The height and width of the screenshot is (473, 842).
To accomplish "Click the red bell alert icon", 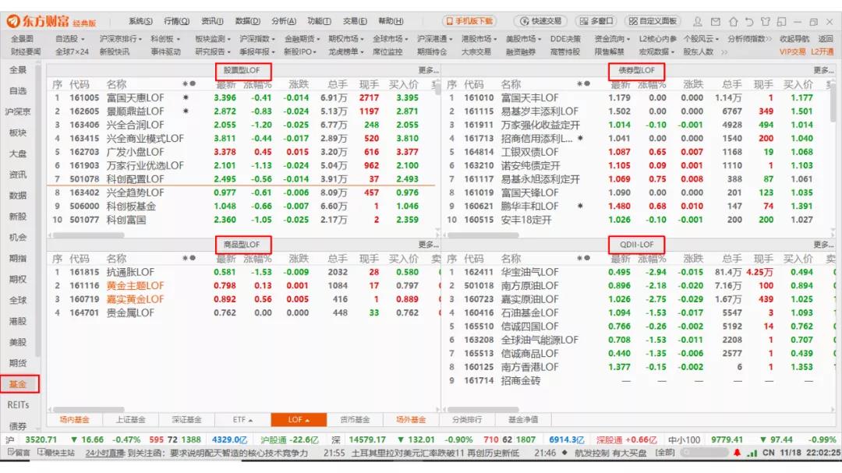I will 738,453.
